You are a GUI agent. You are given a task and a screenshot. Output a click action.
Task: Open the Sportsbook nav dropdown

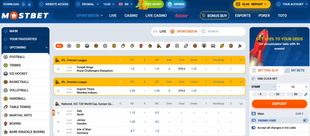(90, 16)
